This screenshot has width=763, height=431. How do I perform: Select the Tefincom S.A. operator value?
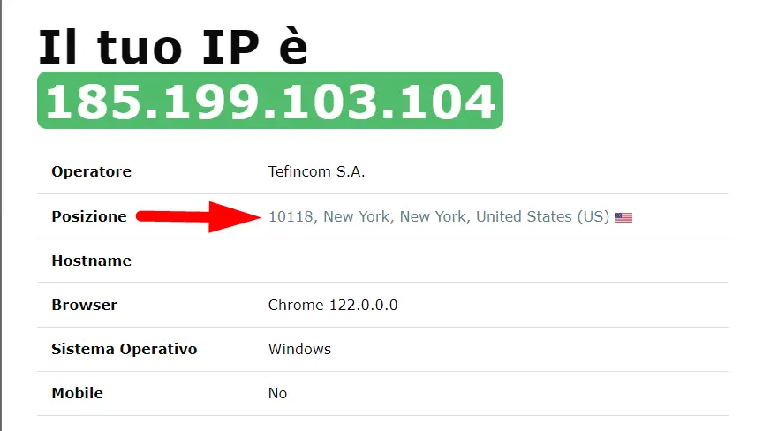pyautogui.click(x=316, y=171)
